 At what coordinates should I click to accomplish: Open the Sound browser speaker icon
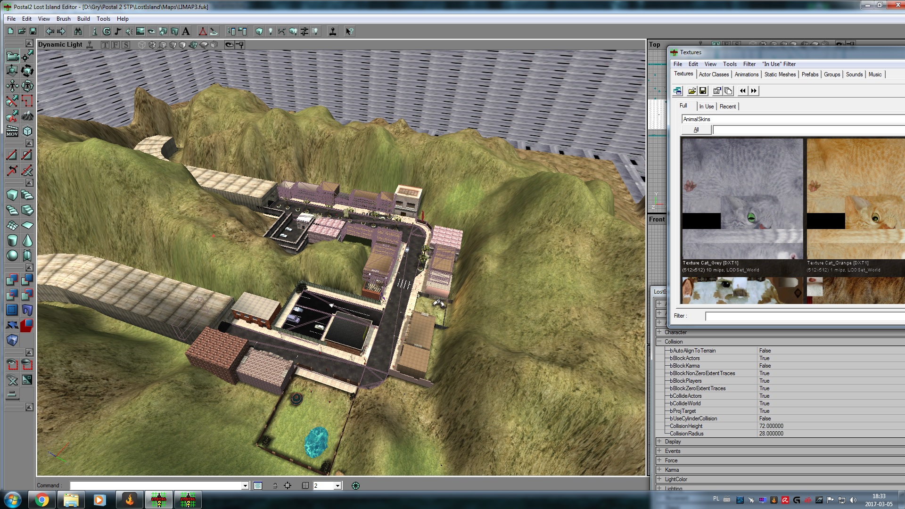pos(129,31)
